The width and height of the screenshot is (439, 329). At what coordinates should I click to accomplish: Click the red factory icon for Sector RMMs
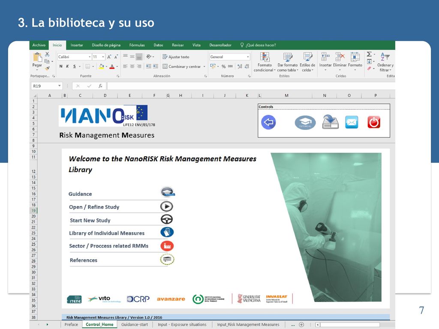click(167, 246)
